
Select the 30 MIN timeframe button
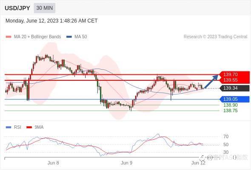point(45,8)
